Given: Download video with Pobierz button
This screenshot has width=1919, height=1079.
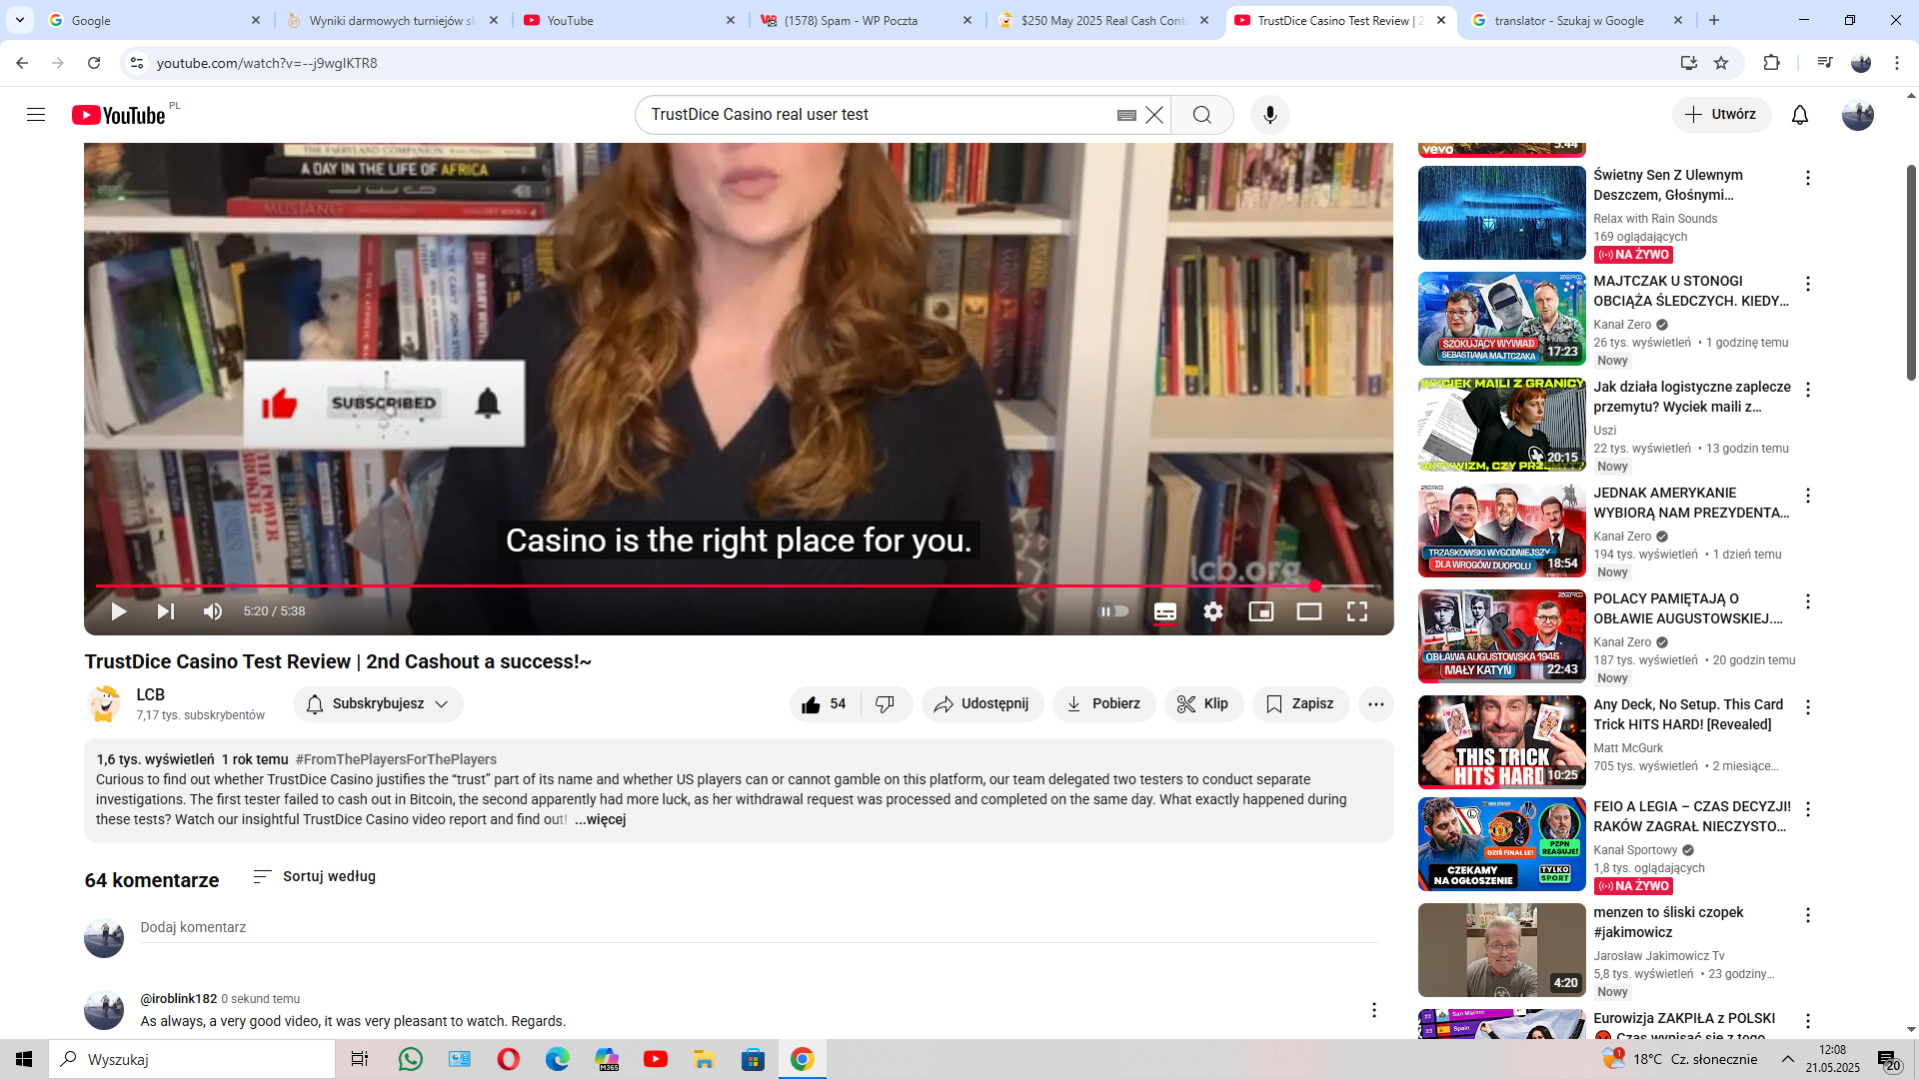Looking at the screenshot, I should tap(1103, 704).
